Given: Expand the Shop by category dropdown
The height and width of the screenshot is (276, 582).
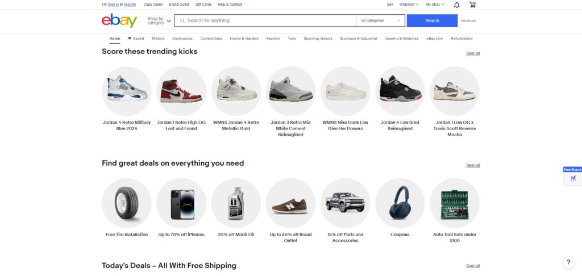Looking at the screenshot, I should coord(159,21).
